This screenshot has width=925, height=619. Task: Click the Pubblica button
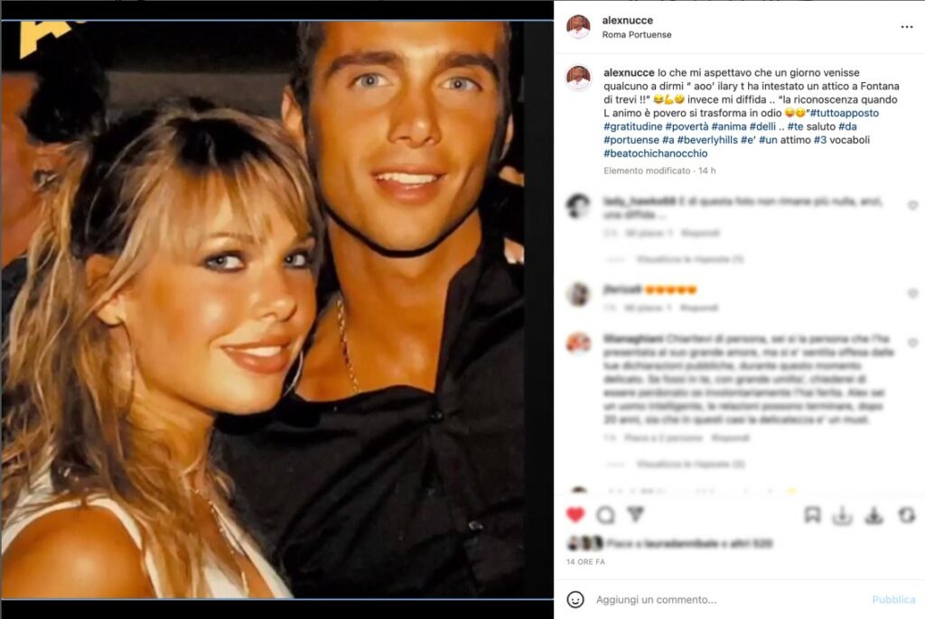pos(893,599)
